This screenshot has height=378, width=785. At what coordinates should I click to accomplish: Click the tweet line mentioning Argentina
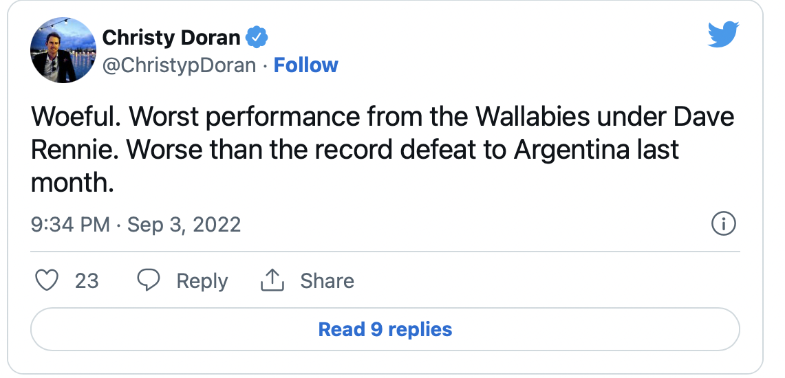point(355,150)
